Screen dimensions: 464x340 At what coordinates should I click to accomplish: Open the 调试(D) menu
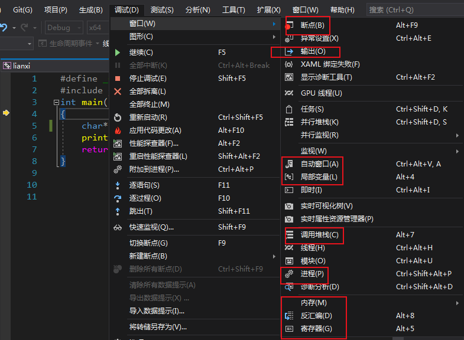pyautogui.click(x=126, y=10)
